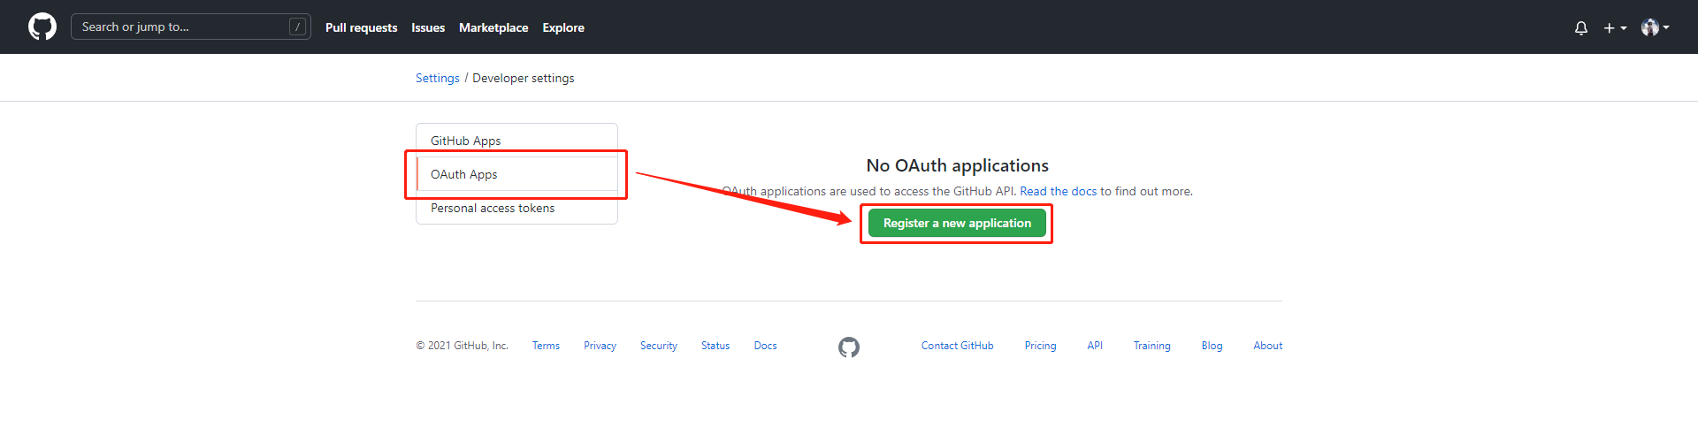The width and height of the screenshot is (1698, 427).
Task: Click Register a new application button
Action: (957, 223)
